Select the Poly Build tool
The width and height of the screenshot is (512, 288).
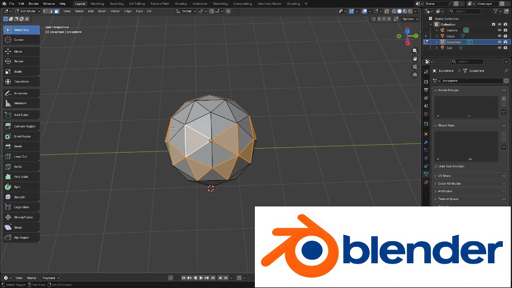click(21, 177)
